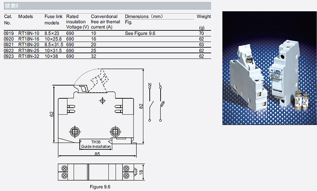Select the weight value 63 for RT18N-20
The width and height of the screenshot is (317, 191).
[201, 45]
